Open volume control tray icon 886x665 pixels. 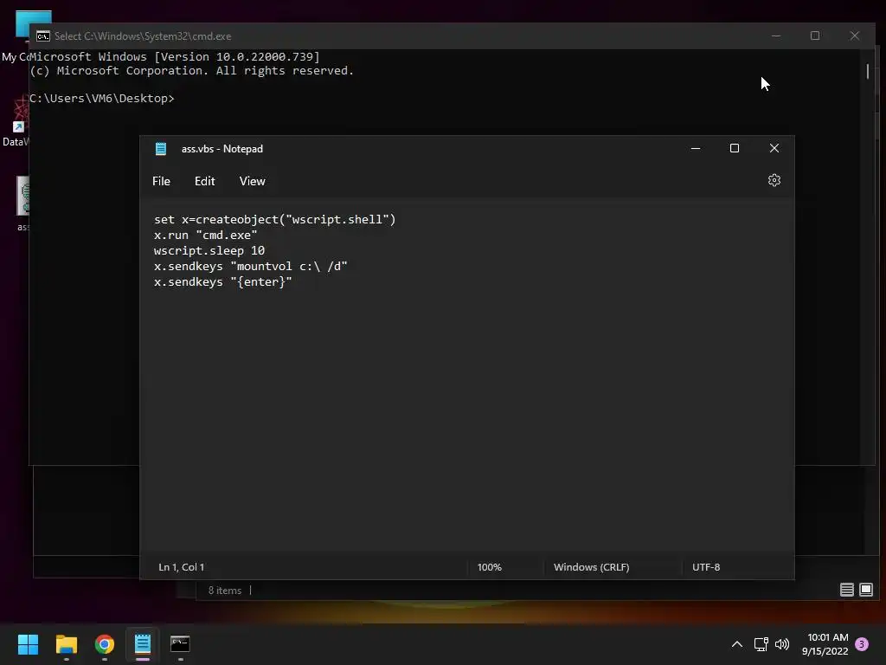pyautogui.click(x=782, y=644)
